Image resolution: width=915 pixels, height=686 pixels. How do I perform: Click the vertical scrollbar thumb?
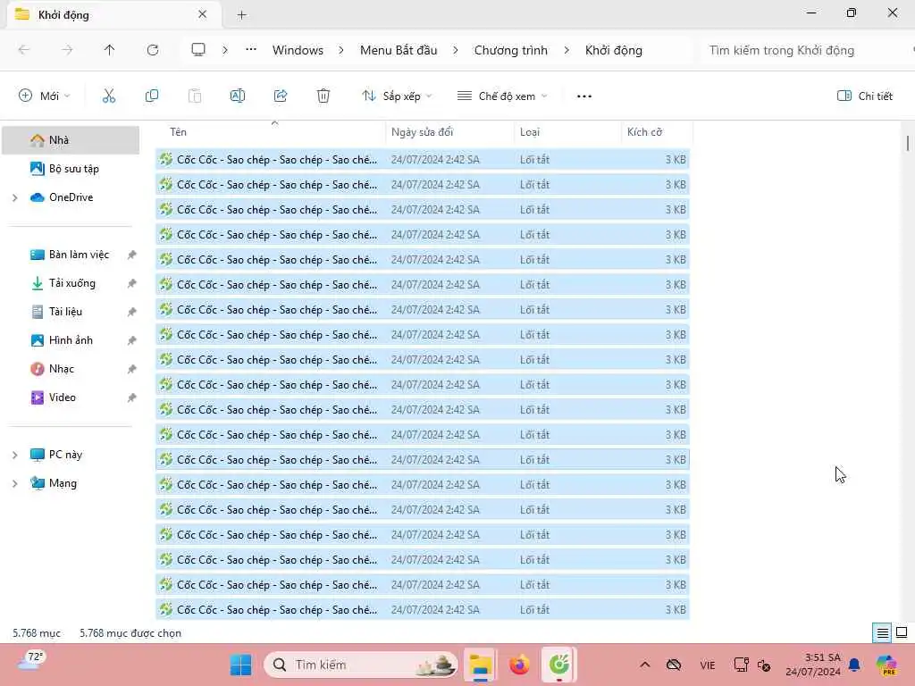click(908, 143)
